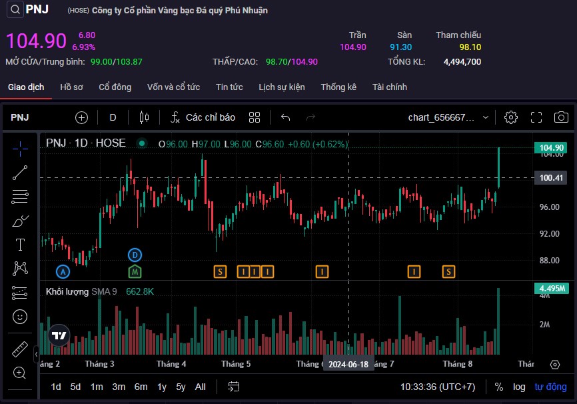Toggle the log scale option
Image resolution: width=577 pixels, height=404 pixels.
tap(519, 387)
